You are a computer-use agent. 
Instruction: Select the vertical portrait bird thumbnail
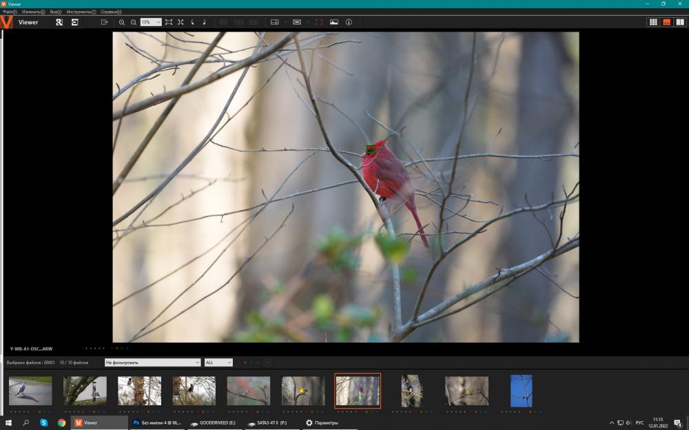click(412, 391)
